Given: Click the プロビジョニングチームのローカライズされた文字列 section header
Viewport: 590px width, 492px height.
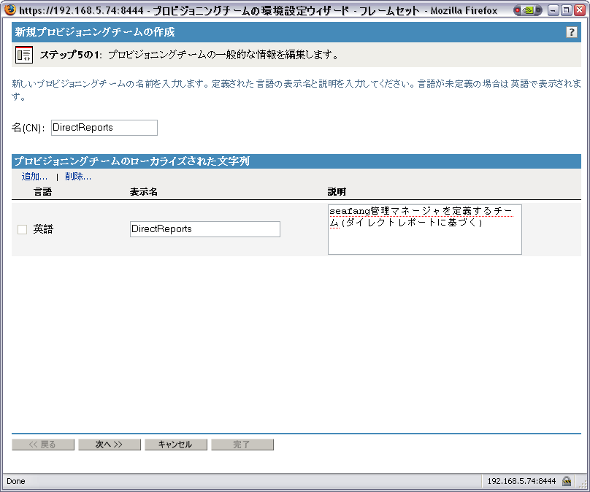Looking at the screenshot, I should (132, 161).
